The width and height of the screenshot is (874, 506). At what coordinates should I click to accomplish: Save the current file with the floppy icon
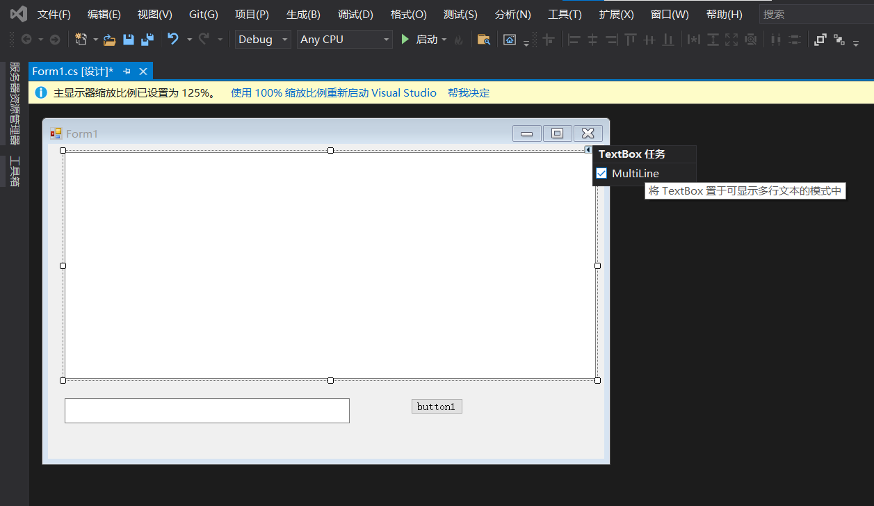pyautogui.click(x=129, y=40)
